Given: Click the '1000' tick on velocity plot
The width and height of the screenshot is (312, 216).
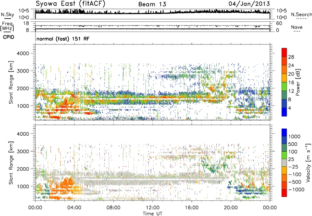Looking at the screenshot, I should (x=23, y=186).
